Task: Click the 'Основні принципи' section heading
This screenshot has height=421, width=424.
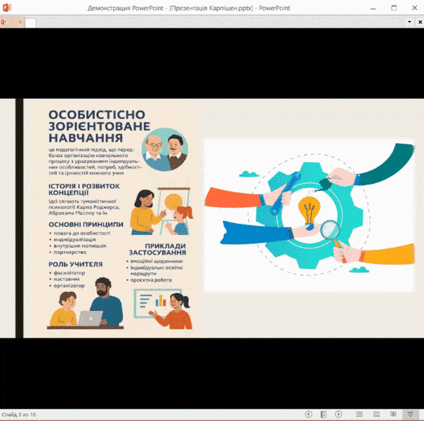Action: coord(86,225)
